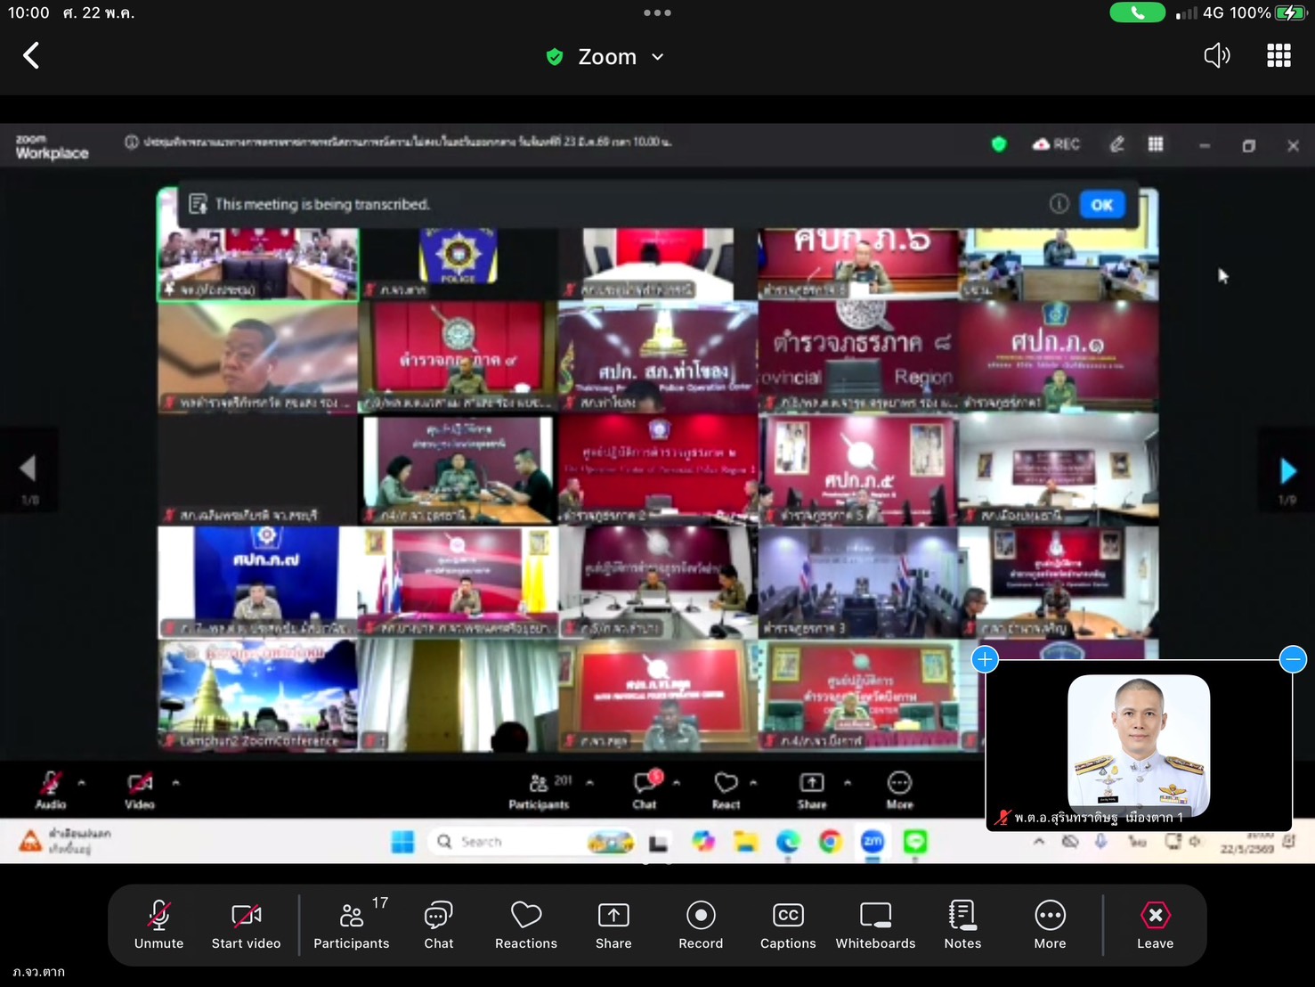
Task: Click the green shield in shared window
Action: [x=999, y=144]
